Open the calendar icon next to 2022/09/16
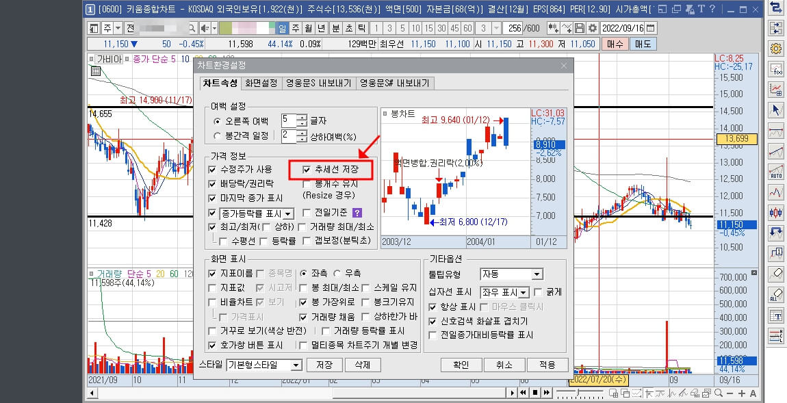Image resolution: width=787 pixels, height=403 pixels. [x=651, y=28]
